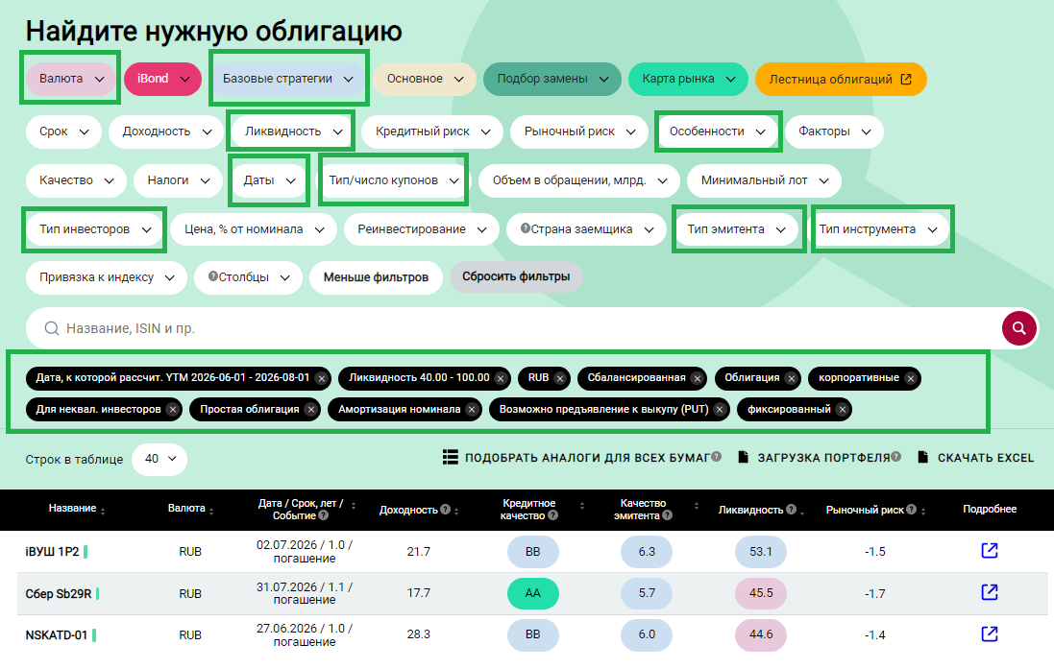This screenshot has height=669, width=1054.
Task: Click the magnifier search icon button
Action: click(x=1018, y=328)
